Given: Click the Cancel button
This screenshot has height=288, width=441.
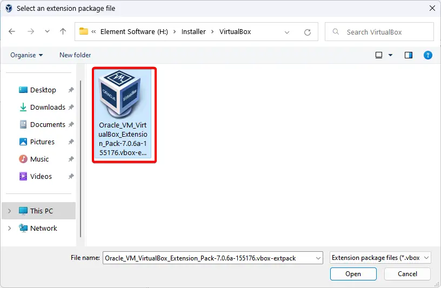Looking at the screenshot, I should tap(407, 274).
